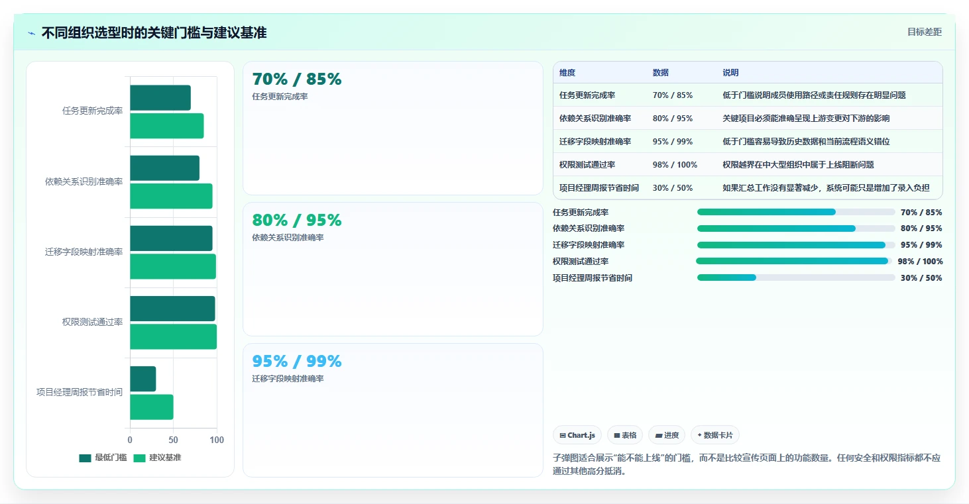Click the 子弹图适合展示 footnote paragraph

click(747, 465)
